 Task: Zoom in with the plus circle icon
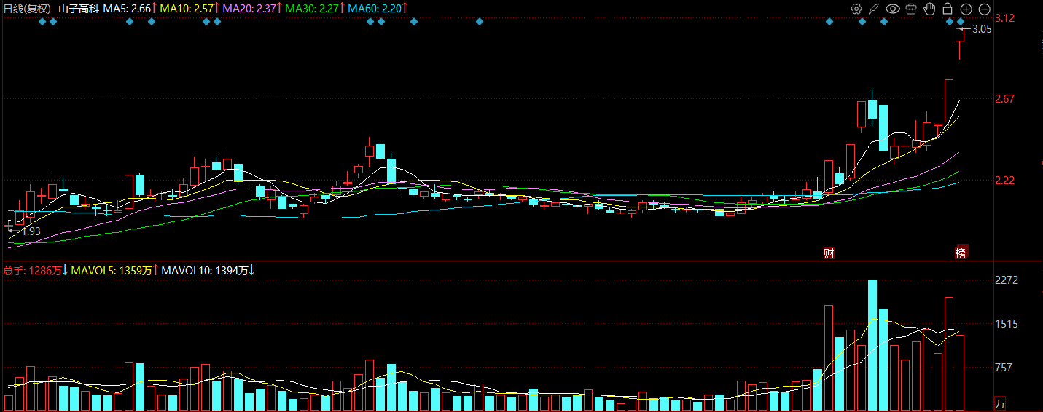point(966,9)
